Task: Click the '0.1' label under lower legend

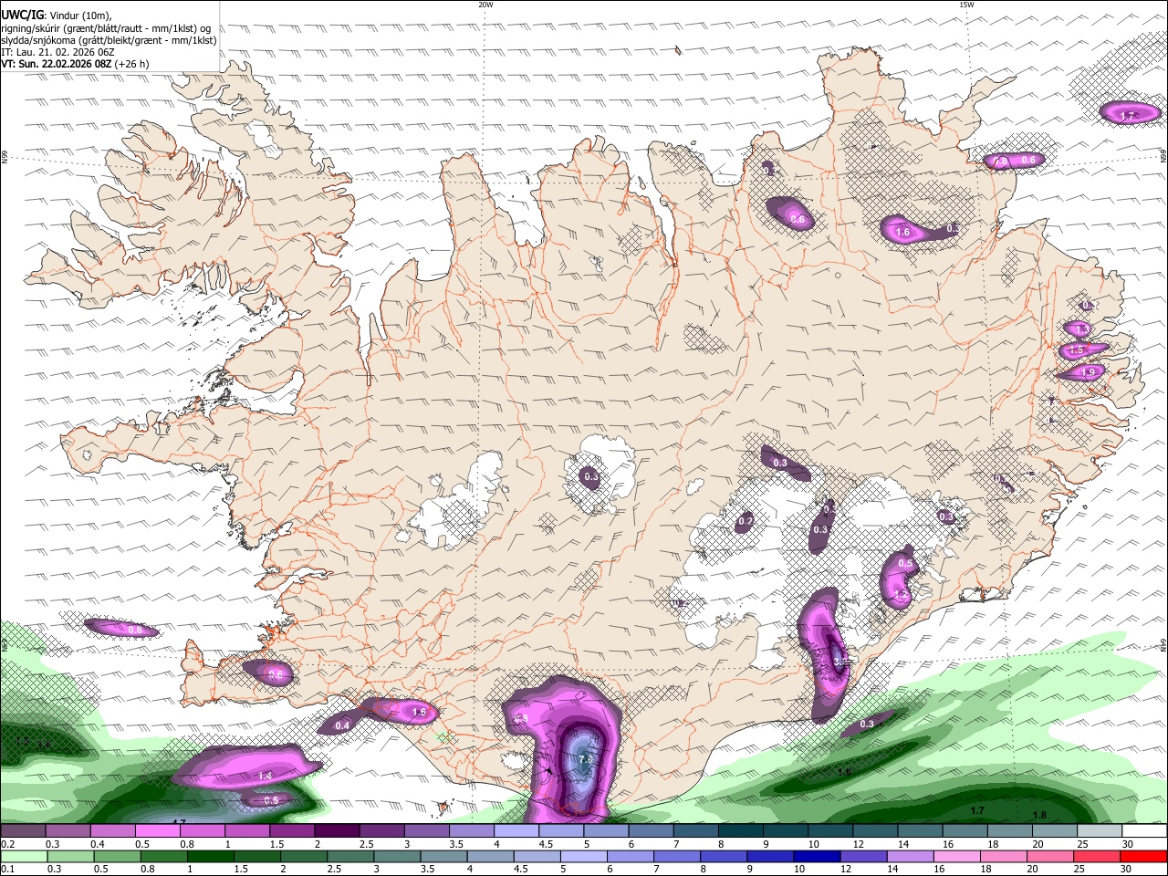Action: click(x=7, y=870)
